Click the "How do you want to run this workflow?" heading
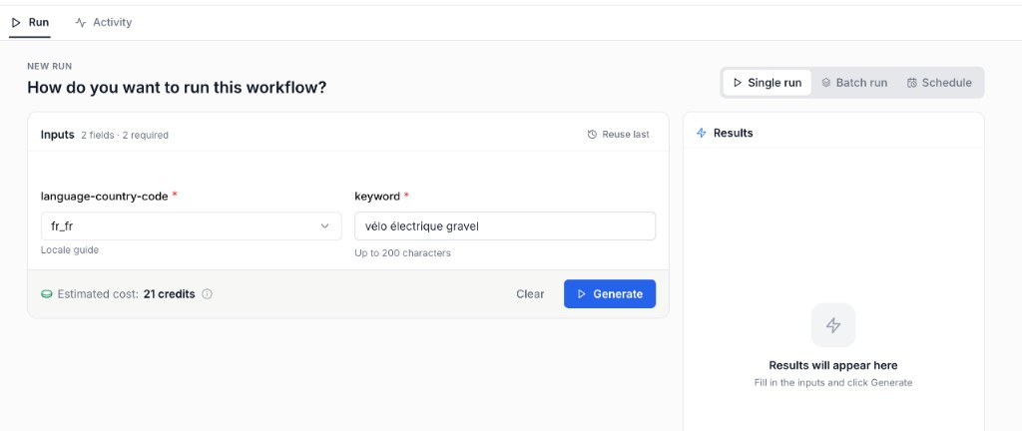1022x431 pixels. pos(177,87)
